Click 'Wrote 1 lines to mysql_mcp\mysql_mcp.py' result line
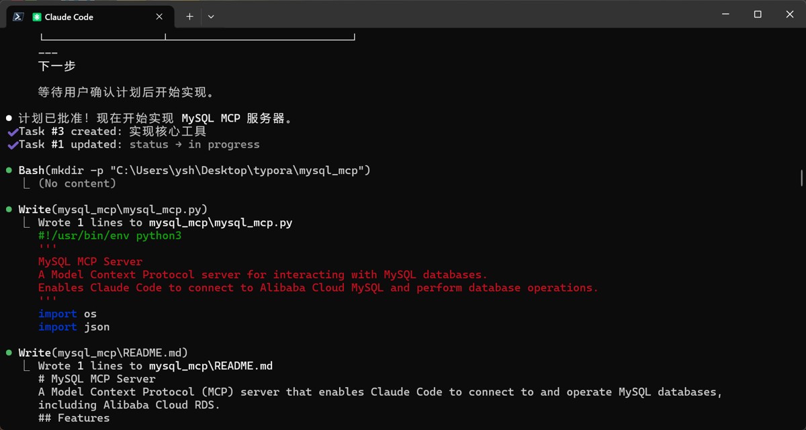The height and width of the screenshot is (430, 806). pos(165,222)
